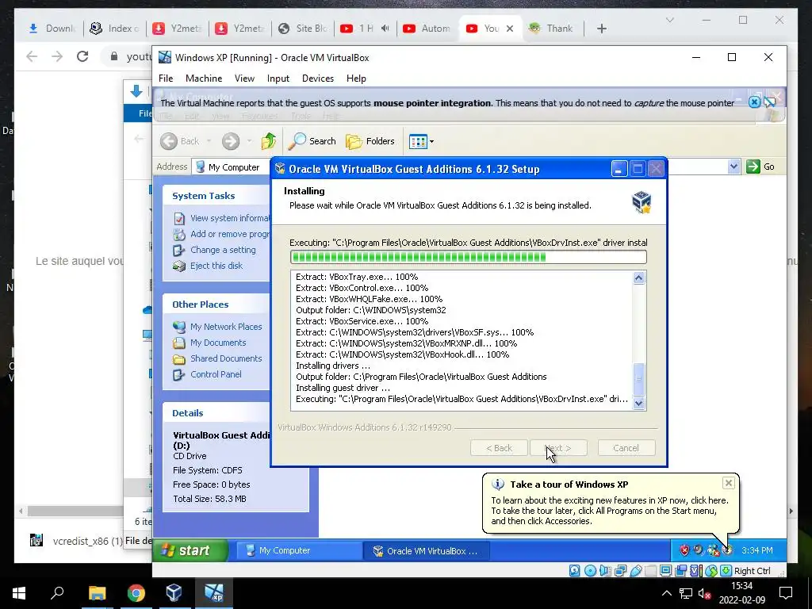Image resolution: width=812 pixels, height=609 pixels.
Task: Click the audio status icon in VirtualBox
Action: tap(604, 571)
